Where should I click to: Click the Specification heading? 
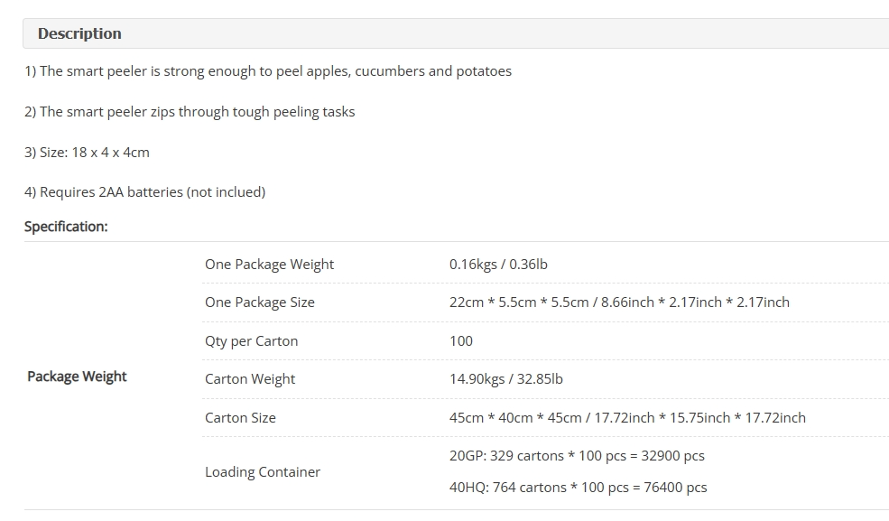coord(66,227)
